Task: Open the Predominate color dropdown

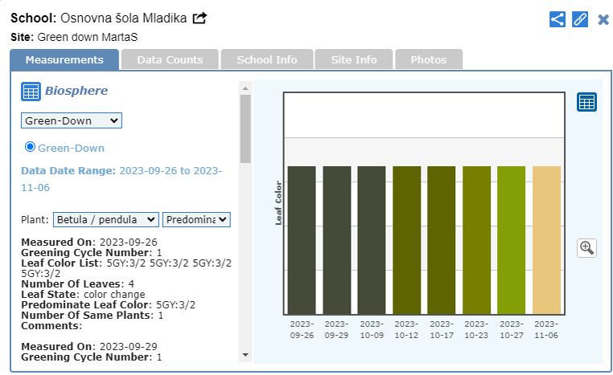Action: coord(196,219)
